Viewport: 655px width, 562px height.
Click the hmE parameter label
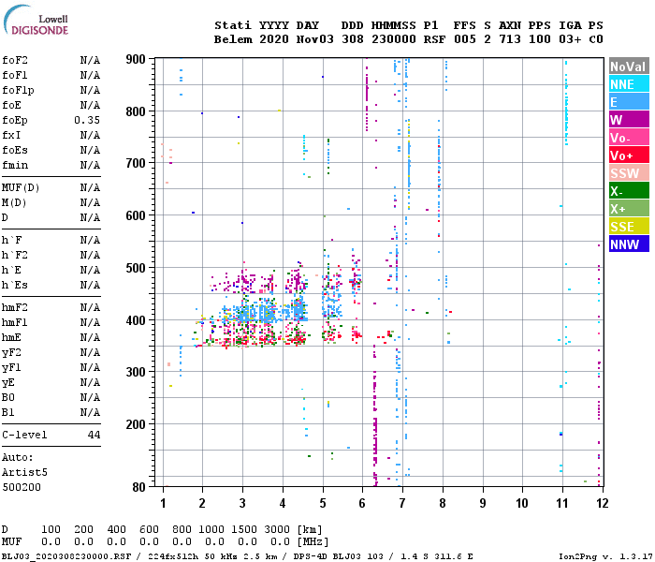click(x=11, y=338)
